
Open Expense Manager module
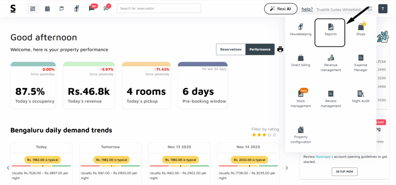(x=360, y=63)
